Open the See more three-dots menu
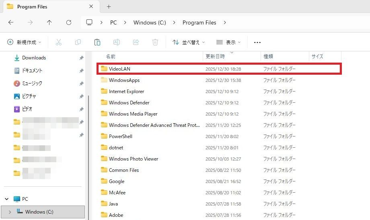 coord(257,42)
